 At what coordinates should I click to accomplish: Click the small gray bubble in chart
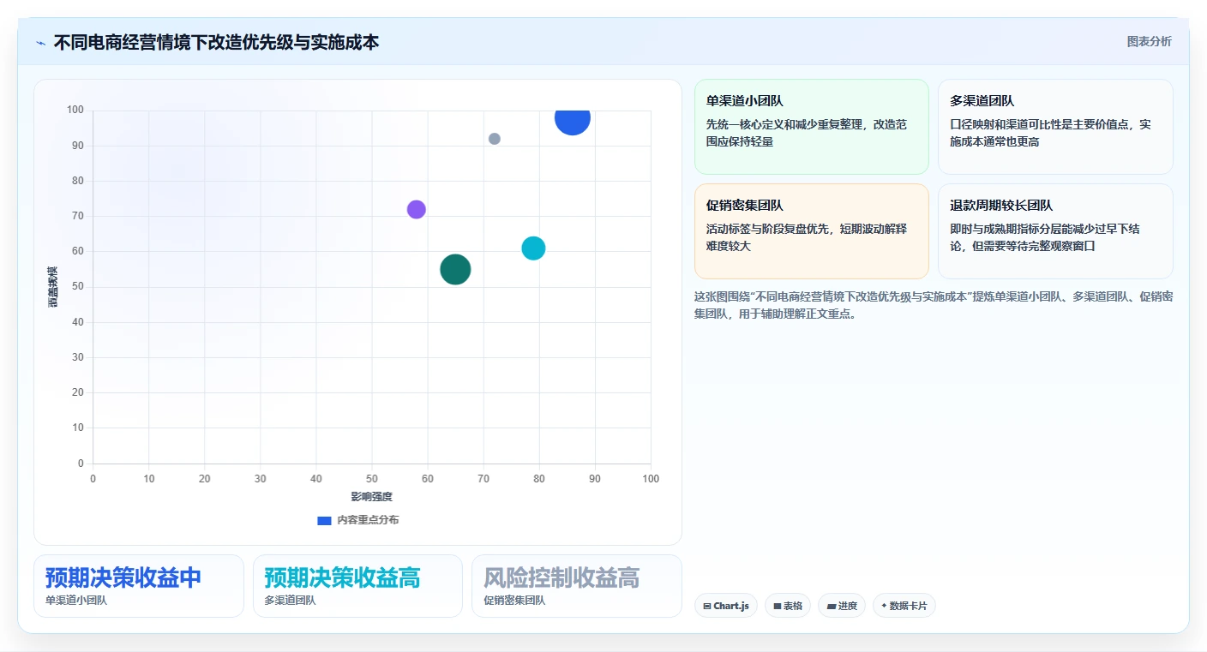[495, 139]
